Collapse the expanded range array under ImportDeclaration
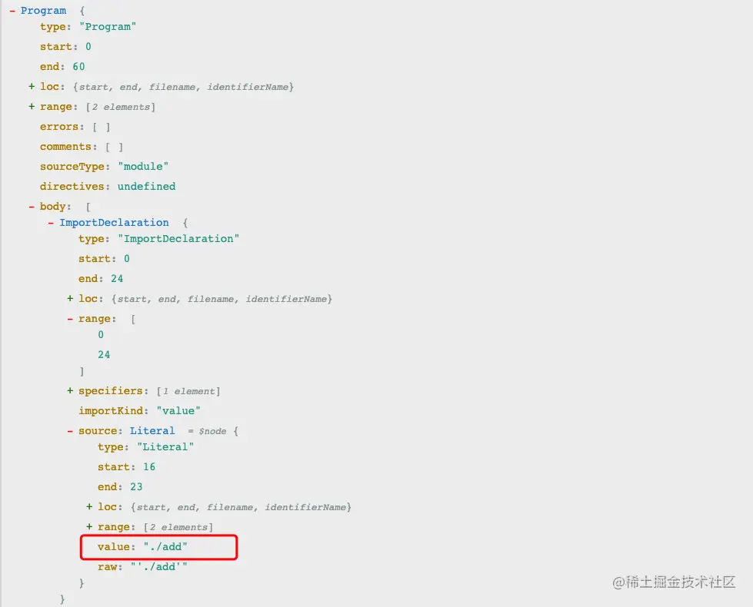The height and width of the screenshot is (607, 753). click(70, 319)
